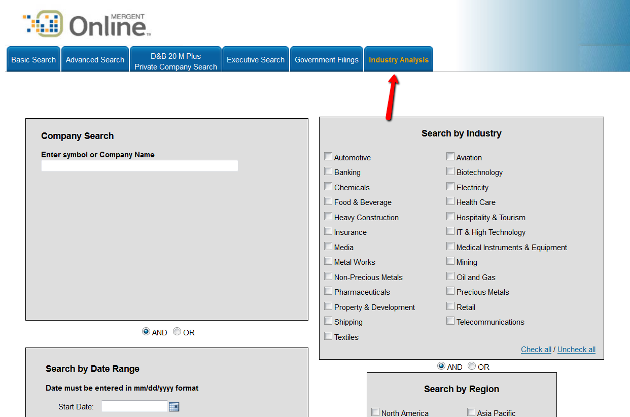
Task: Open the Executive Search tab
Action: click(255, 59)
